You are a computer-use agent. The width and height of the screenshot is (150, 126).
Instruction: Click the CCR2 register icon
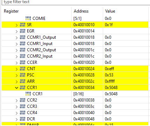(x=22, y=100)
